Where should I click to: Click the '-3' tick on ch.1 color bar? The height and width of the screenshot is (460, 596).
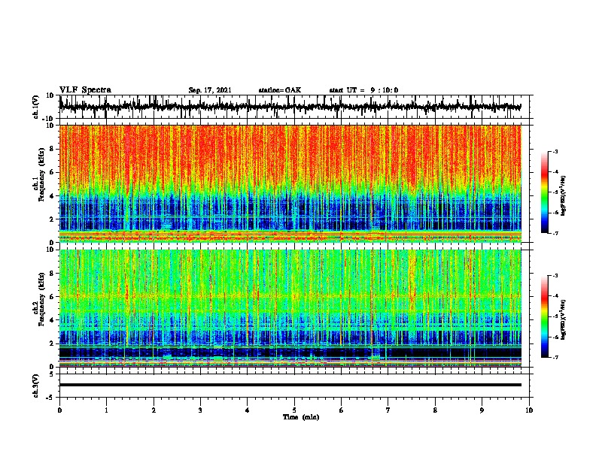tap(555, 152)
